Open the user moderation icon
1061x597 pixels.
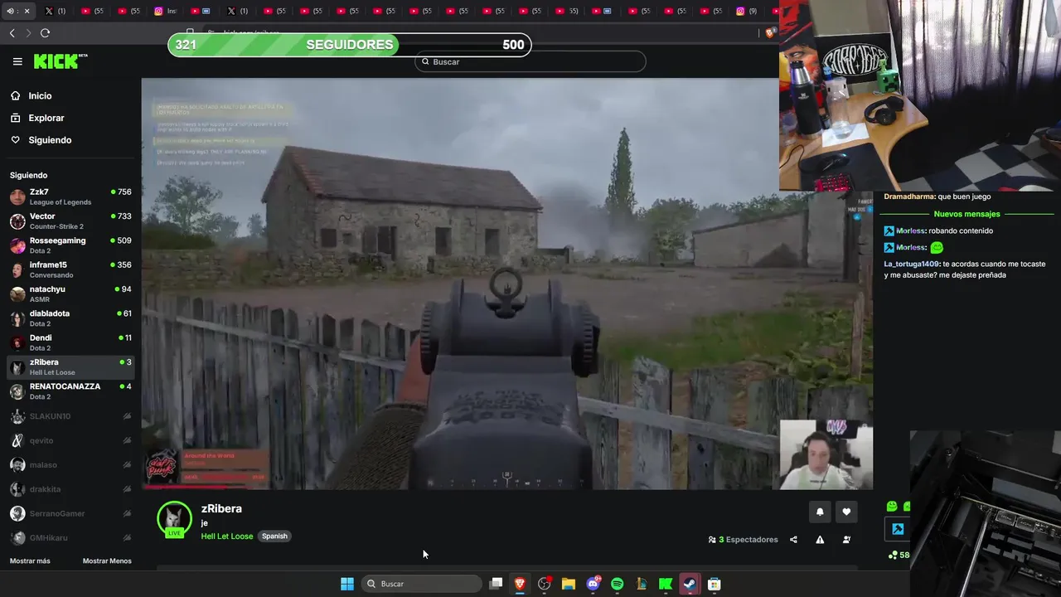846,540
